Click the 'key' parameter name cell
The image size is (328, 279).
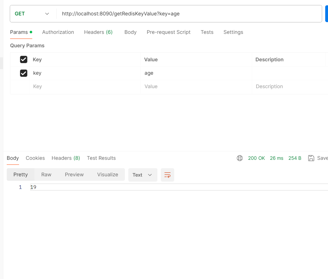(85, 73)
